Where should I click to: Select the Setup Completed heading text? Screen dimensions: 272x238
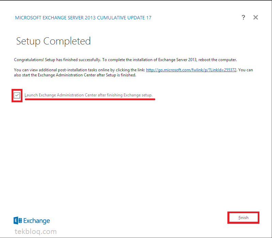click(53, 41)
